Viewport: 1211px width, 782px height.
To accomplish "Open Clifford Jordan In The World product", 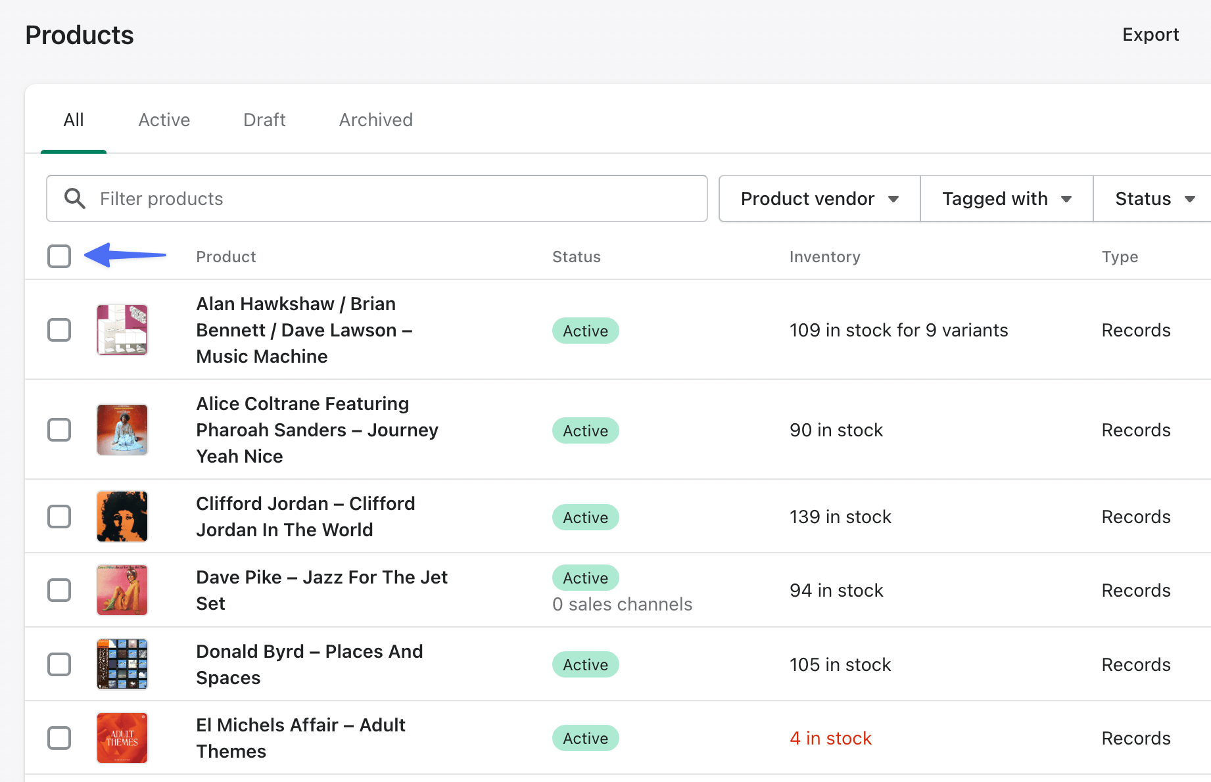I will pyautogui.click(x=304, y=516).
